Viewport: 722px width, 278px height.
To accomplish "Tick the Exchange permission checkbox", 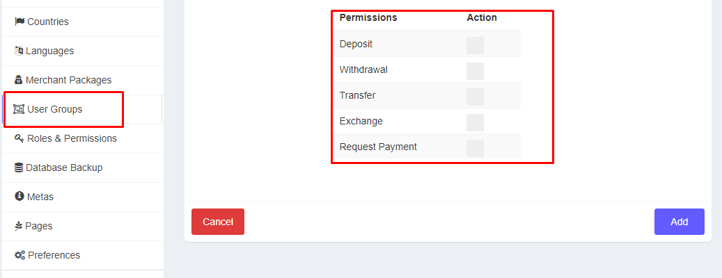I will 475,122.
